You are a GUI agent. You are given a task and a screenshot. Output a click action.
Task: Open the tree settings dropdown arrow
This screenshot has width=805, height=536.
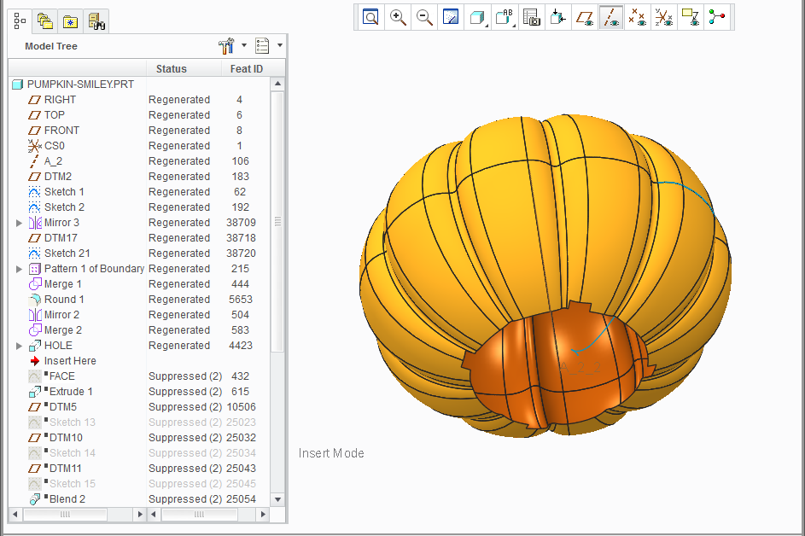244,45
